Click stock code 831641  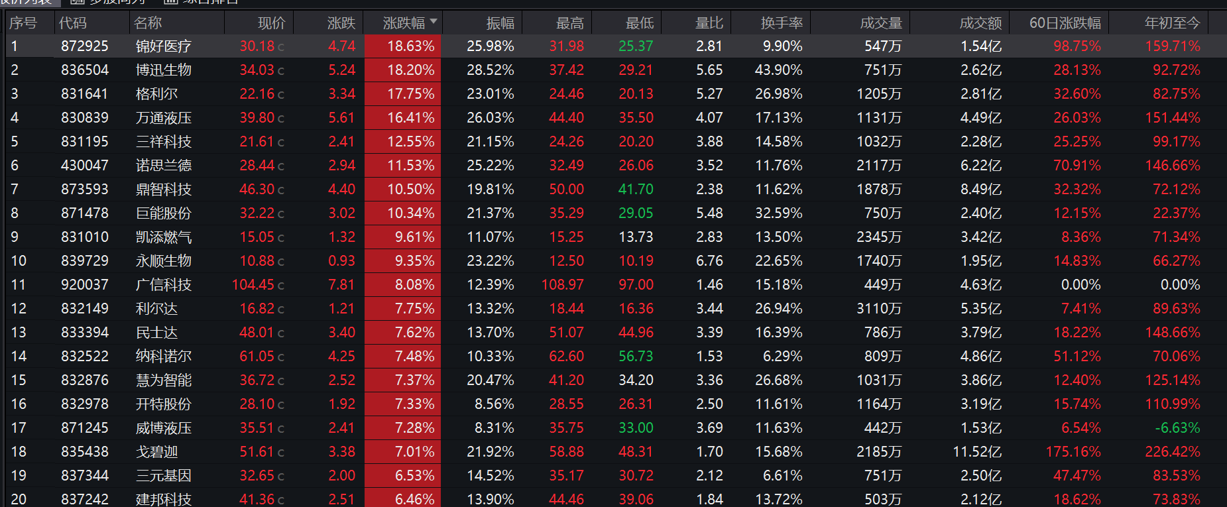point(85,94)
